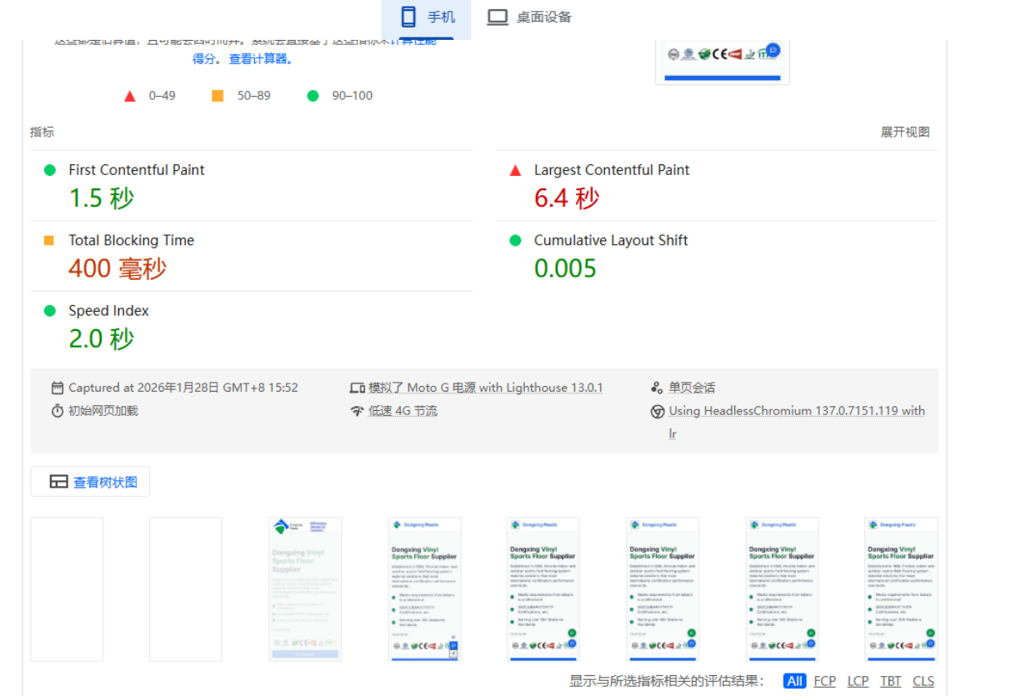The width and height of the screenshot is (1036, 696).
Task: Open the 查看计算器 link
Action: (260, 59)
